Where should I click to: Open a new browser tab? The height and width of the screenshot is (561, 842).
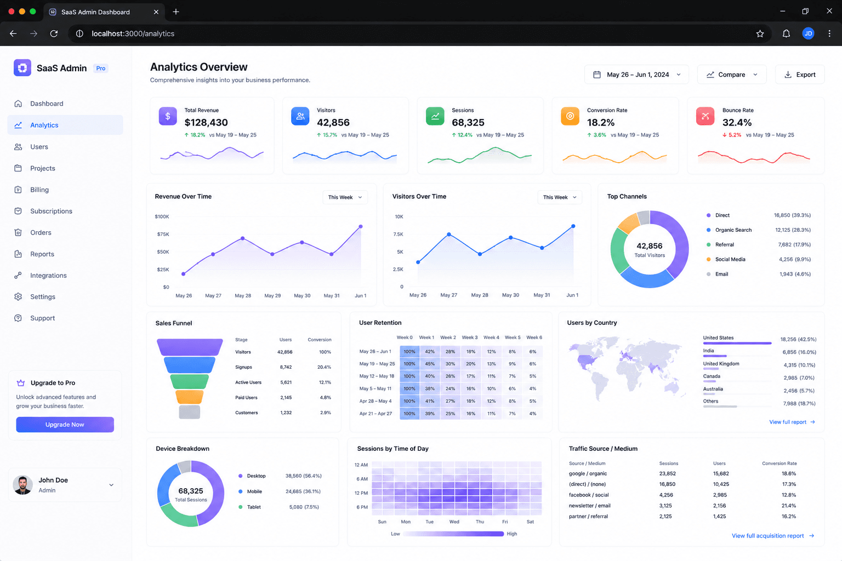[176, 12]
